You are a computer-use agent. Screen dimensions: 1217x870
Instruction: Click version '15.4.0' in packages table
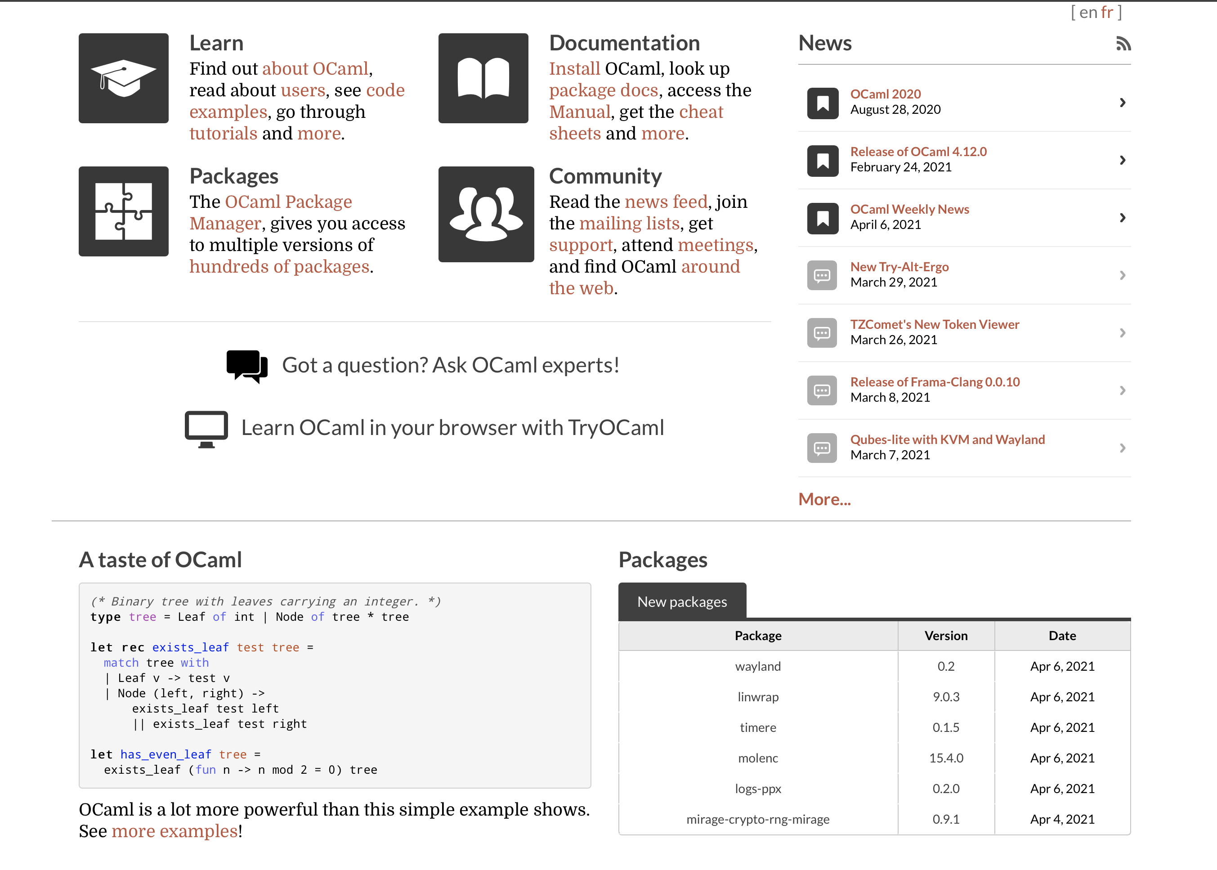pyautogui.click(x=946, y=758)
